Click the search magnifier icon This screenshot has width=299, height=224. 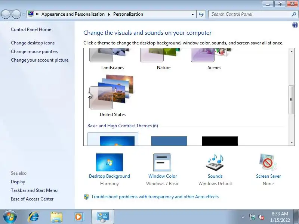[294, 14]
